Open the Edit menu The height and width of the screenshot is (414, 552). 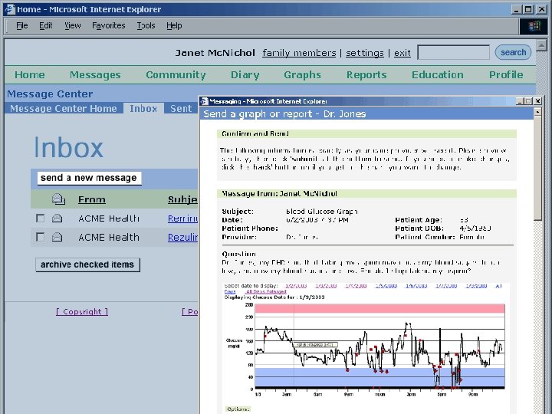[x=46, y=26]
